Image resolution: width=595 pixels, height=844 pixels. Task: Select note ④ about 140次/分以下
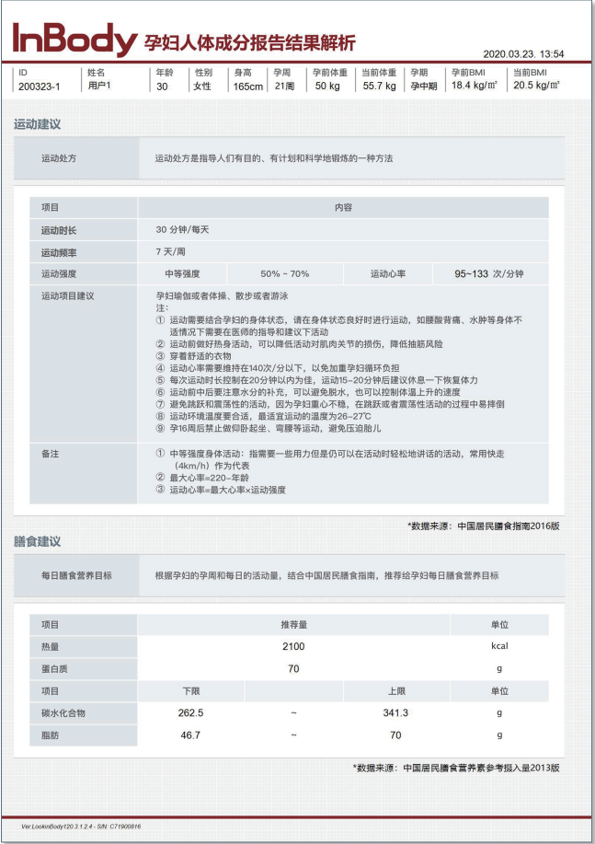(278, 368)
